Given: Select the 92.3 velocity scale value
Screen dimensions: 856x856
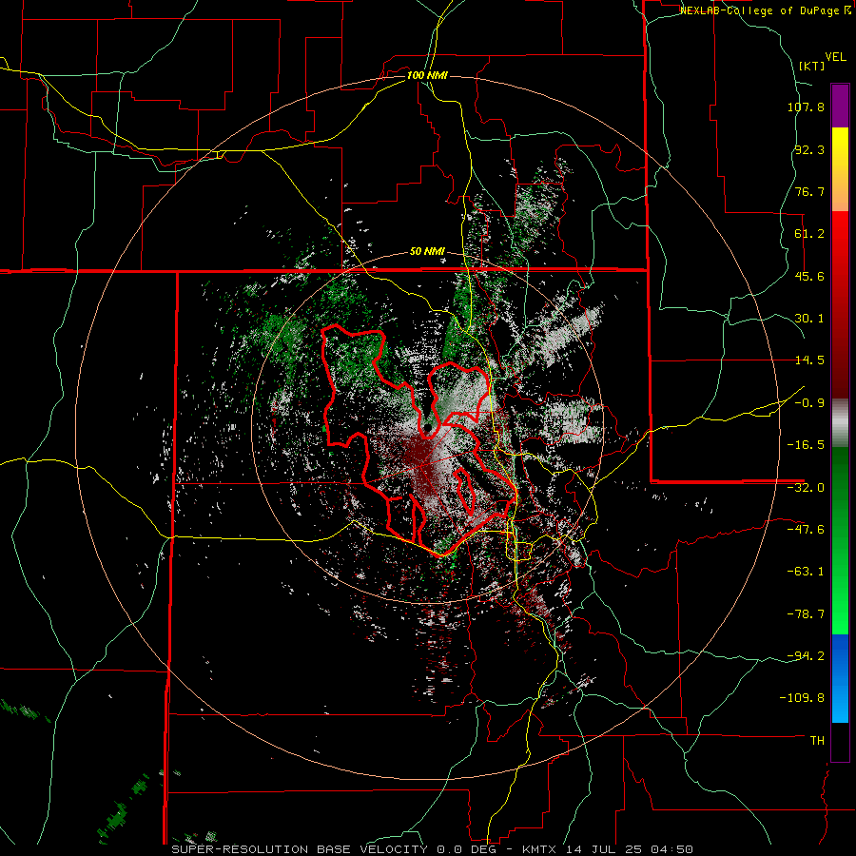Looking at the screenshot, I should coord(809,149).
